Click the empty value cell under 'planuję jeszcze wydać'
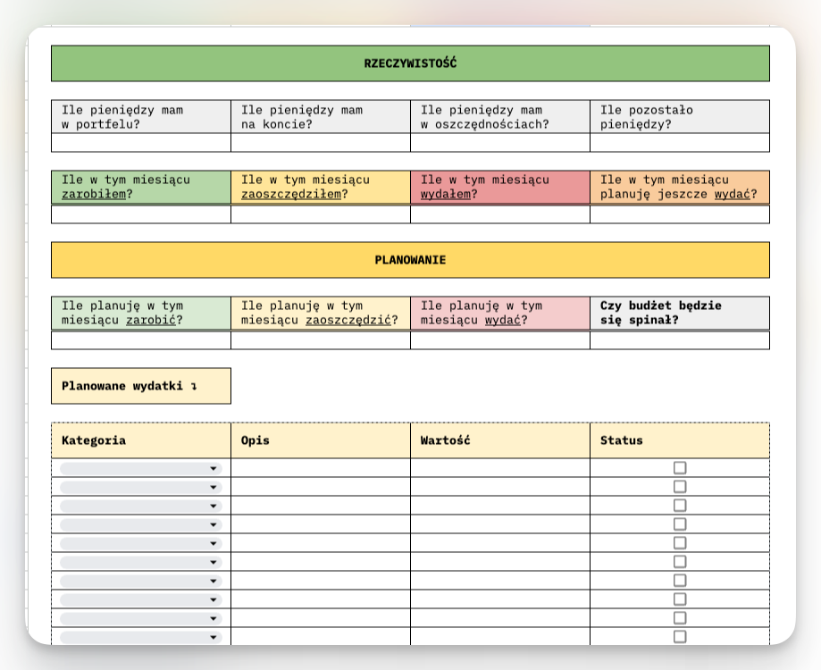821x670 pixels. 680,214
